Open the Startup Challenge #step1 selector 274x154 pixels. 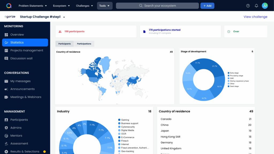pos(43,17)
